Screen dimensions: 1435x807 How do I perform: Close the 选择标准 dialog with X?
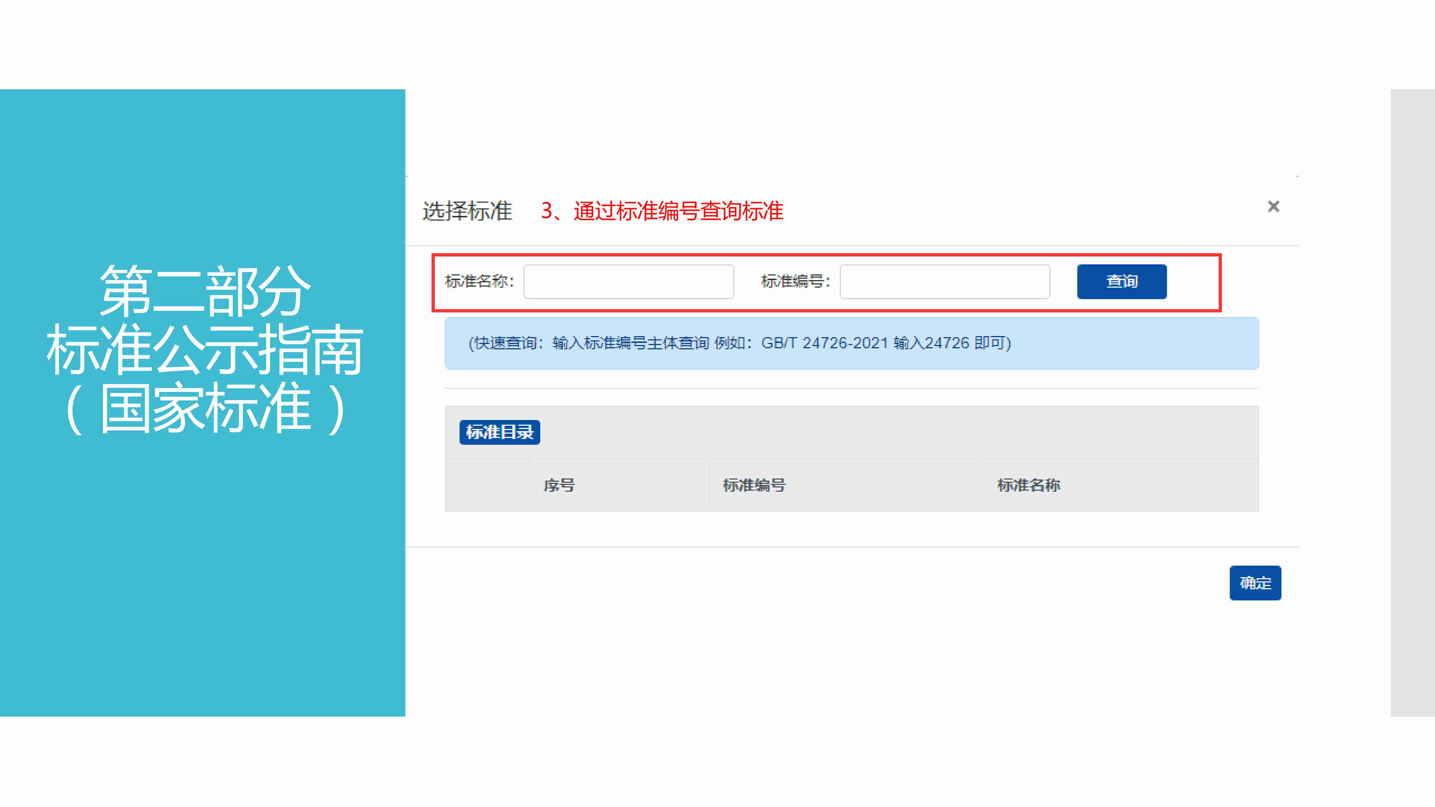(x=1273, y=207)
